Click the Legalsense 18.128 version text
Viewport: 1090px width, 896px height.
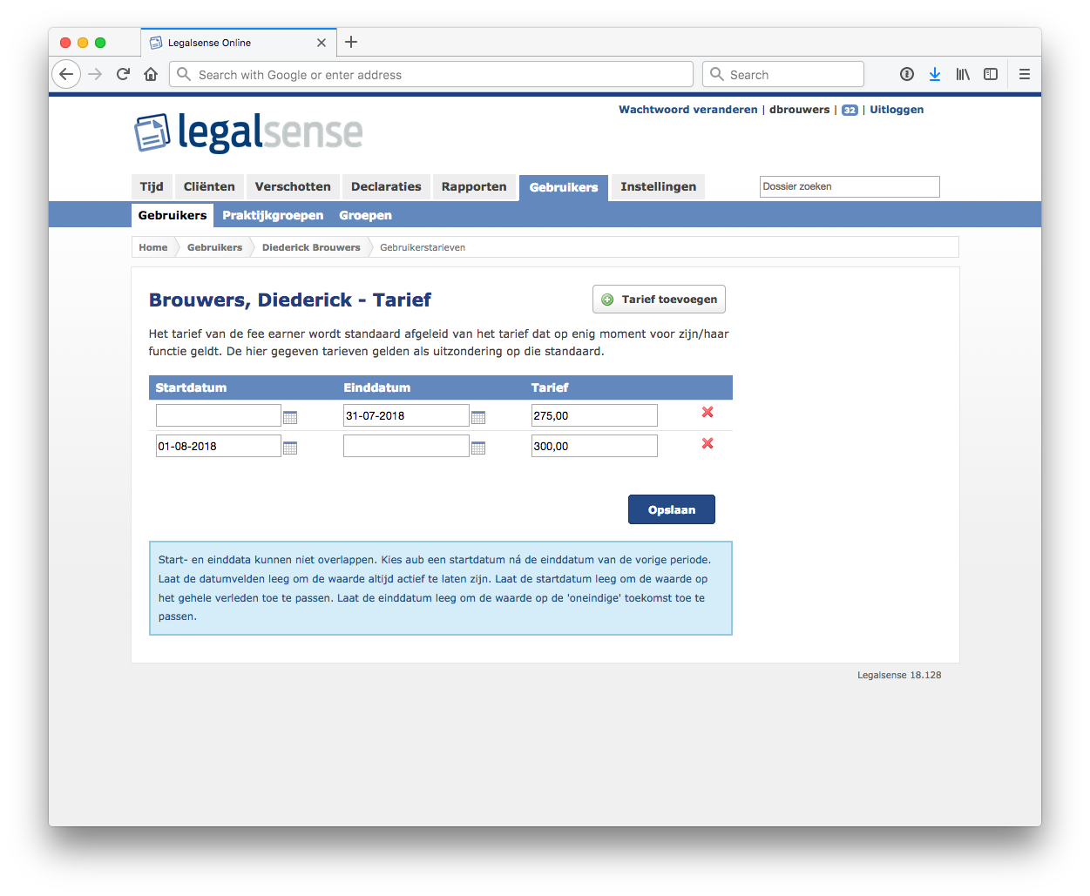(x=899, y=675)
